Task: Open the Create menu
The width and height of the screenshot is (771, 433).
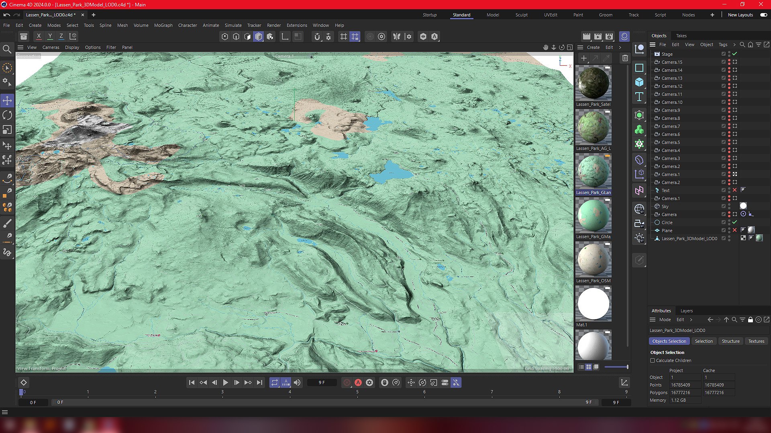Action: point(35,25)
